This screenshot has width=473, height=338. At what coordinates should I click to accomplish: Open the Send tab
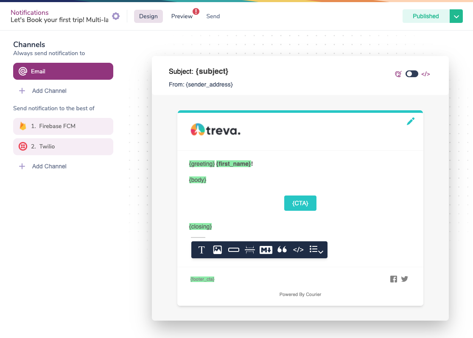213,16
